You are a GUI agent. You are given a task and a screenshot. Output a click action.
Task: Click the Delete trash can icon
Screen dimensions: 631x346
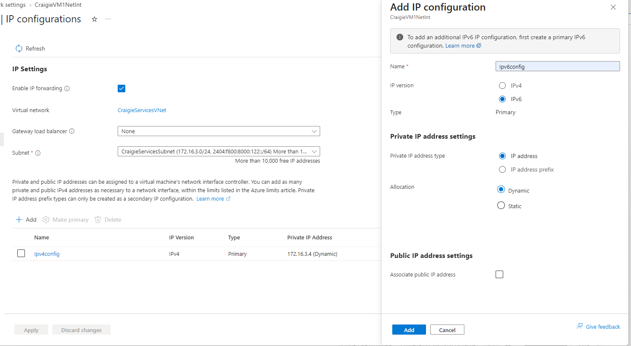[x=98, y=220]
